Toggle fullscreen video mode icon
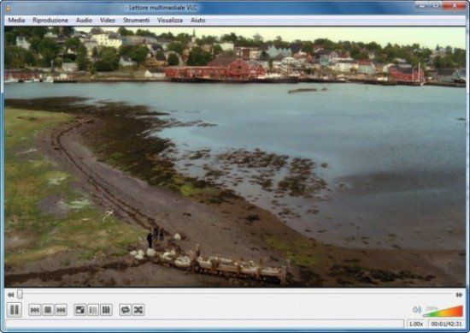The height and width of the screenshot is (333, 470). pyautogui.click(x=80, y=310)
